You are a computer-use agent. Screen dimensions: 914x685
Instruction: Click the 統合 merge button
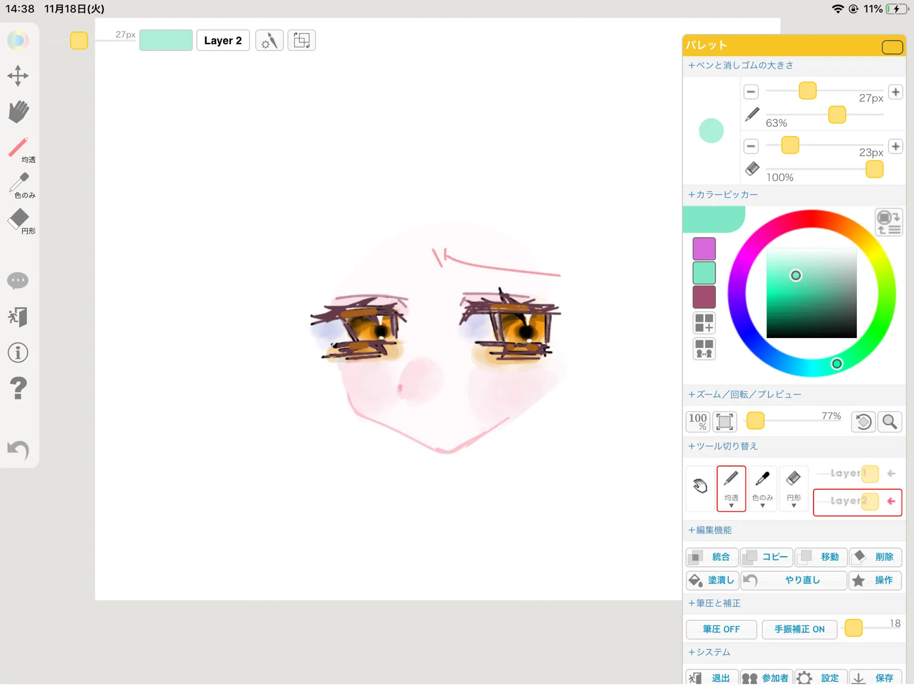pos(712,557)
